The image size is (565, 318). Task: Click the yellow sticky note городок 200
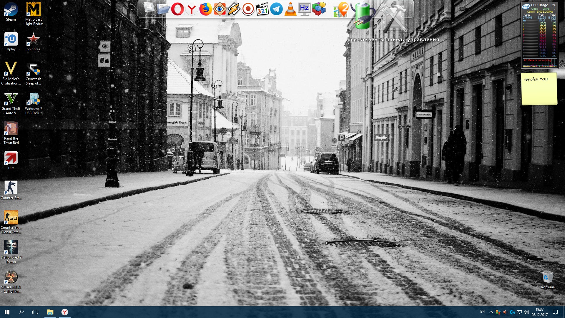[x=539, y=89]
